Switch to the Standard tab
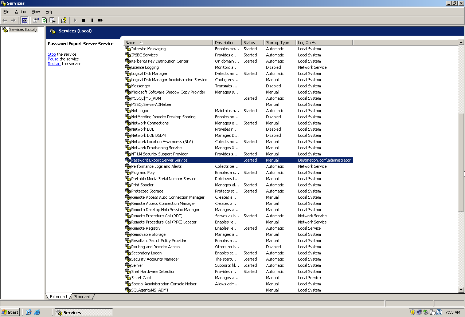This screenshot has width=465, height=317. point(82,297)
